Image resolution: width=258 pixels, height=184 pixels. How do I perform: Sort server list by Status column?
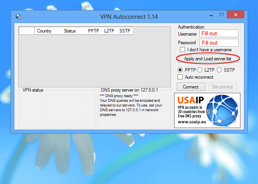click(x=73, y=31)
